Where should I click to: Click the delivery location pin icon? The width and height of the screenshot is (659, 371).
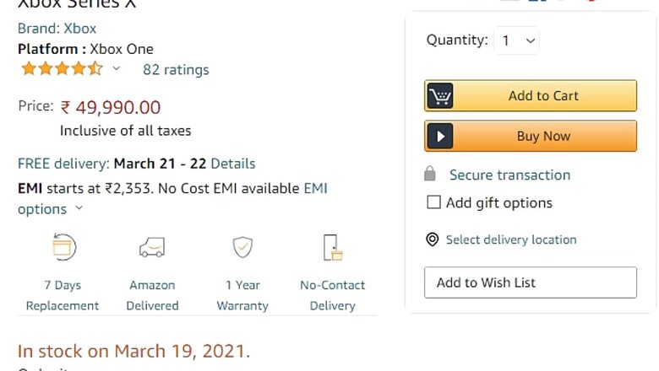[x=432, y=239]
